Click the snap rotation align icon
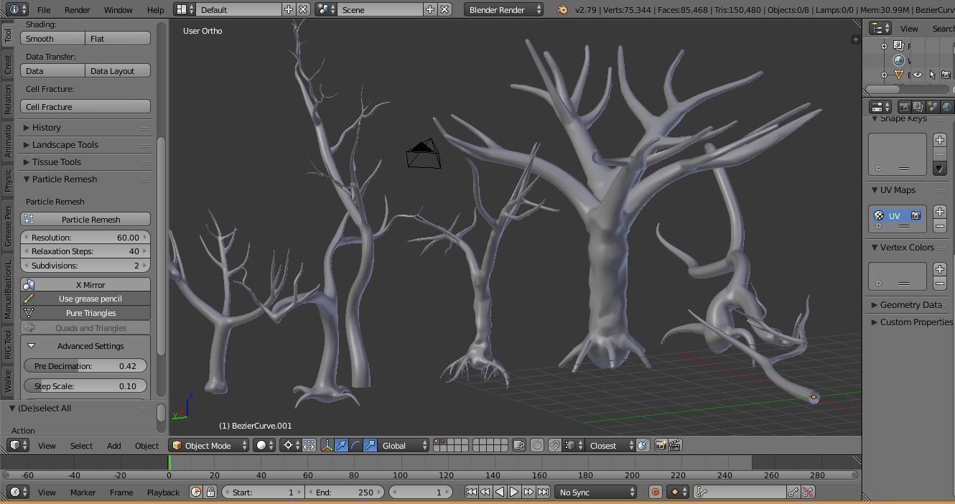955x504 pixels. (x=643, y=445)
